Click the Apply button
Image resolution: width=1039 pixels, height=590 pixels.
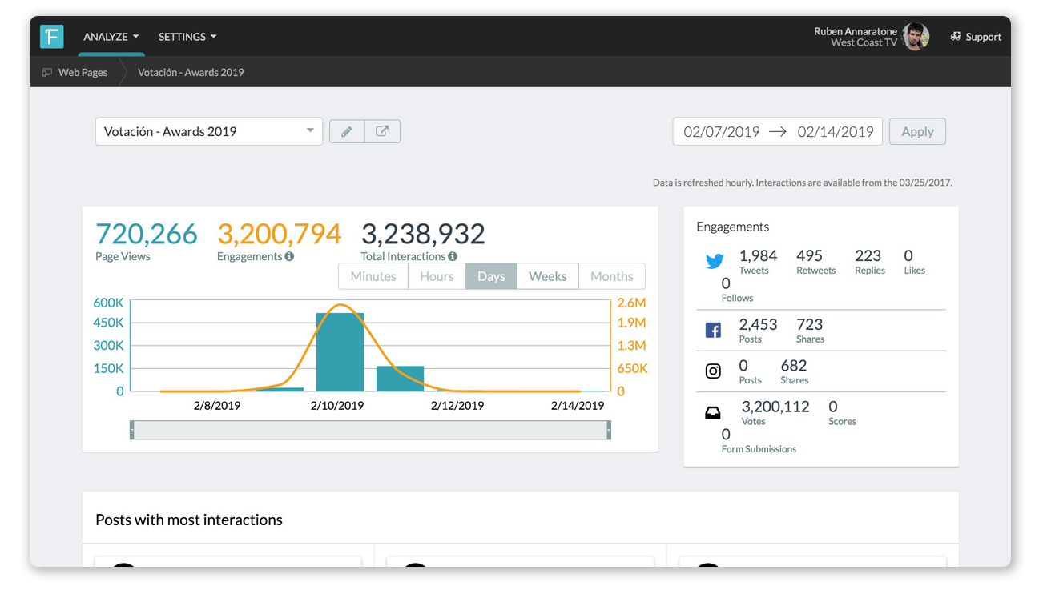point(917,132)
